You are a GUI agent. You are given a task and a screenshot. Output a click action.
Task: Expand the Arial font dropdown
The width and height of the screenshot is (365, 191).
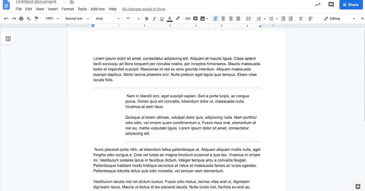click(x=108, y=19)
